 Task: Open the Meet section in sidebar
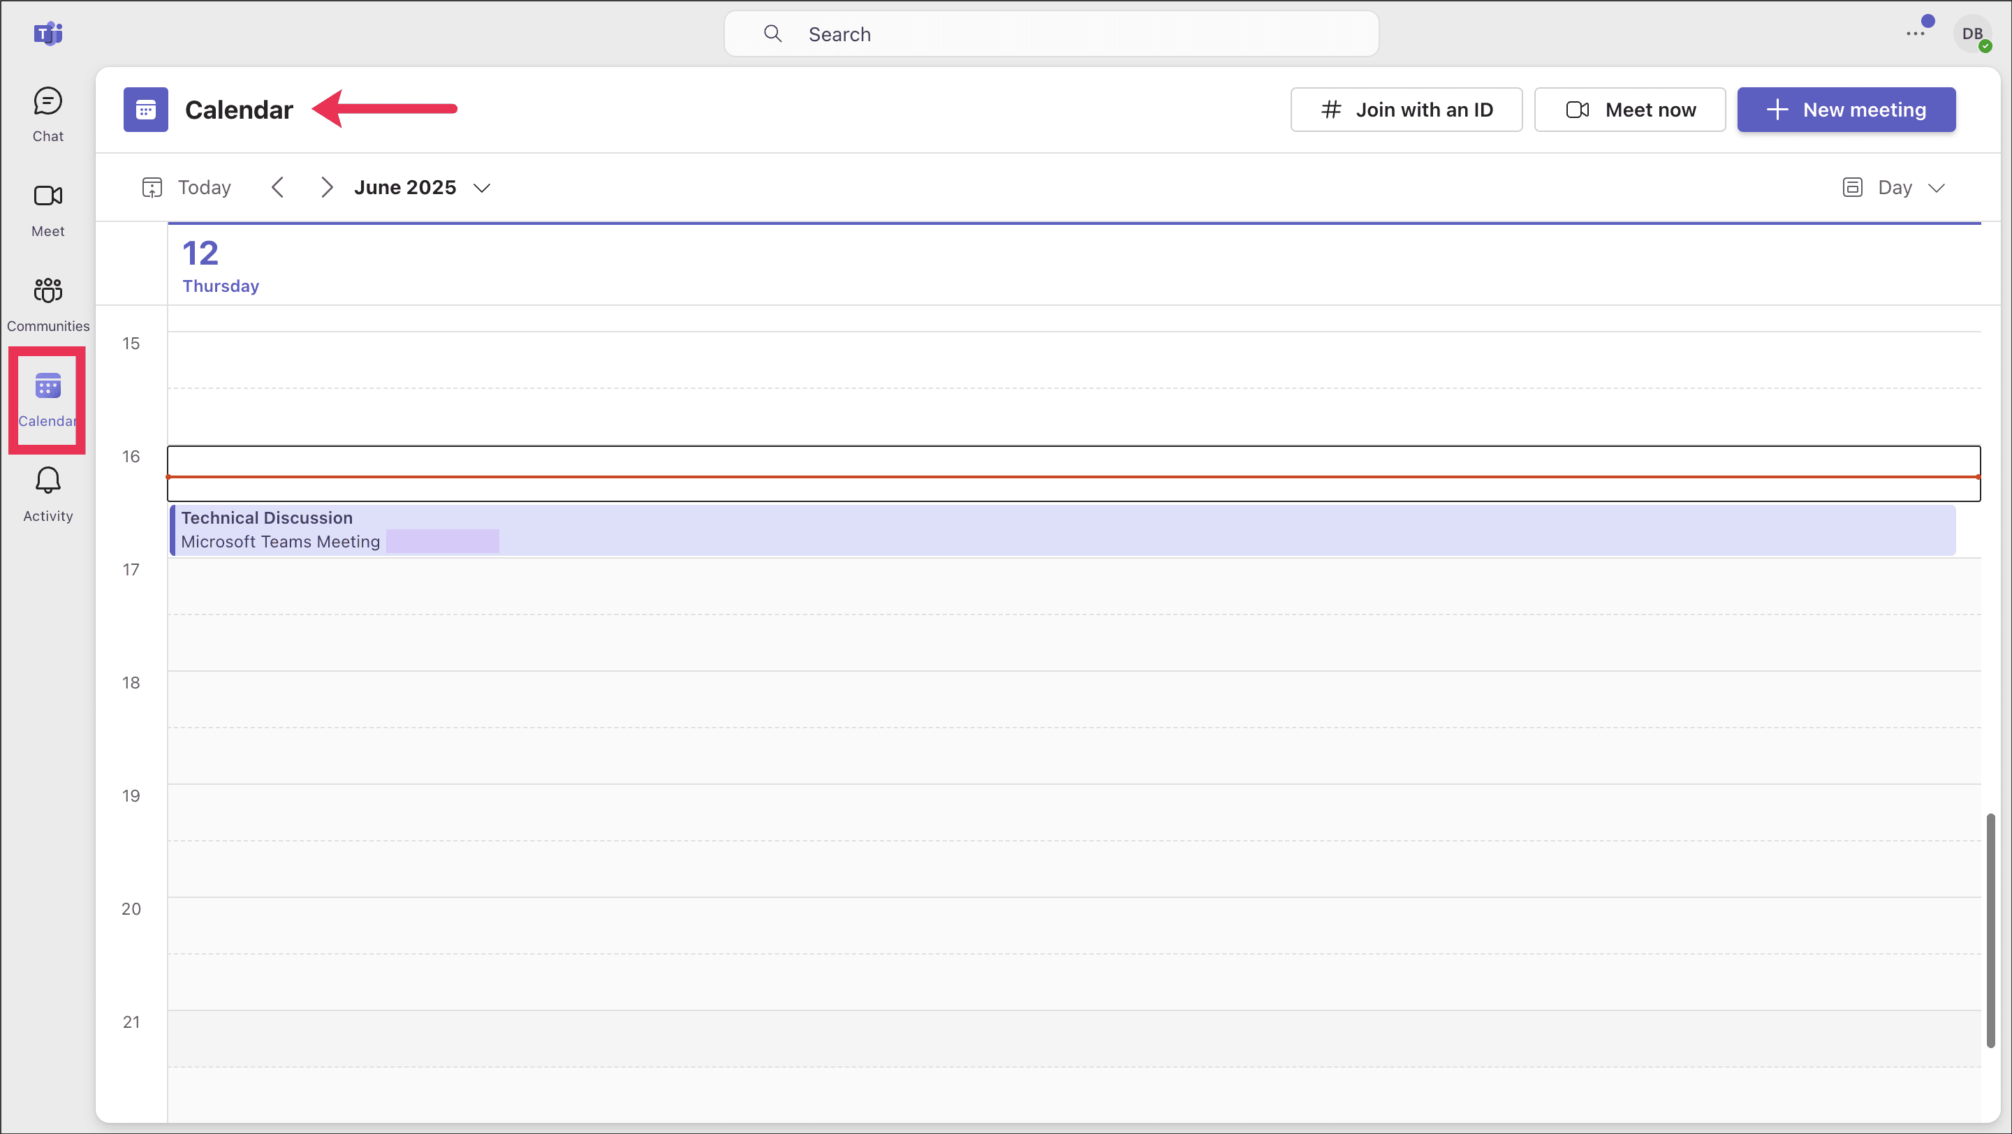47,209
